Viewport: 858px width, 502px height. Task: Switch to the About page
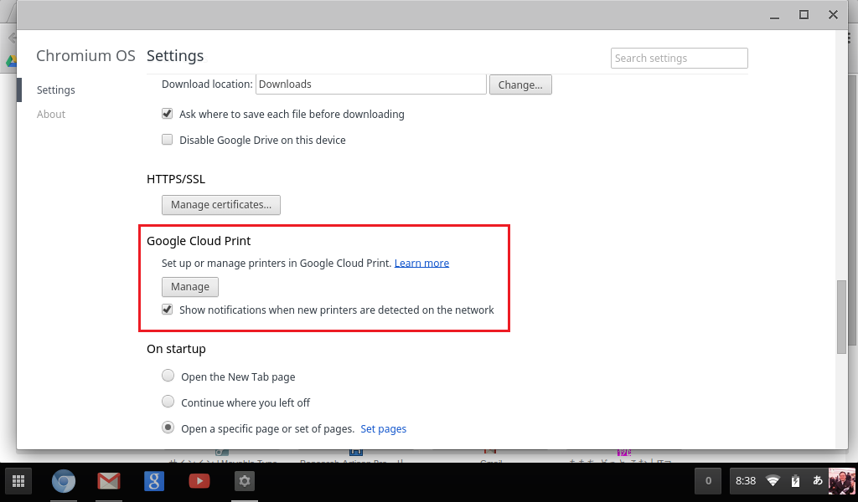point(51,114)
